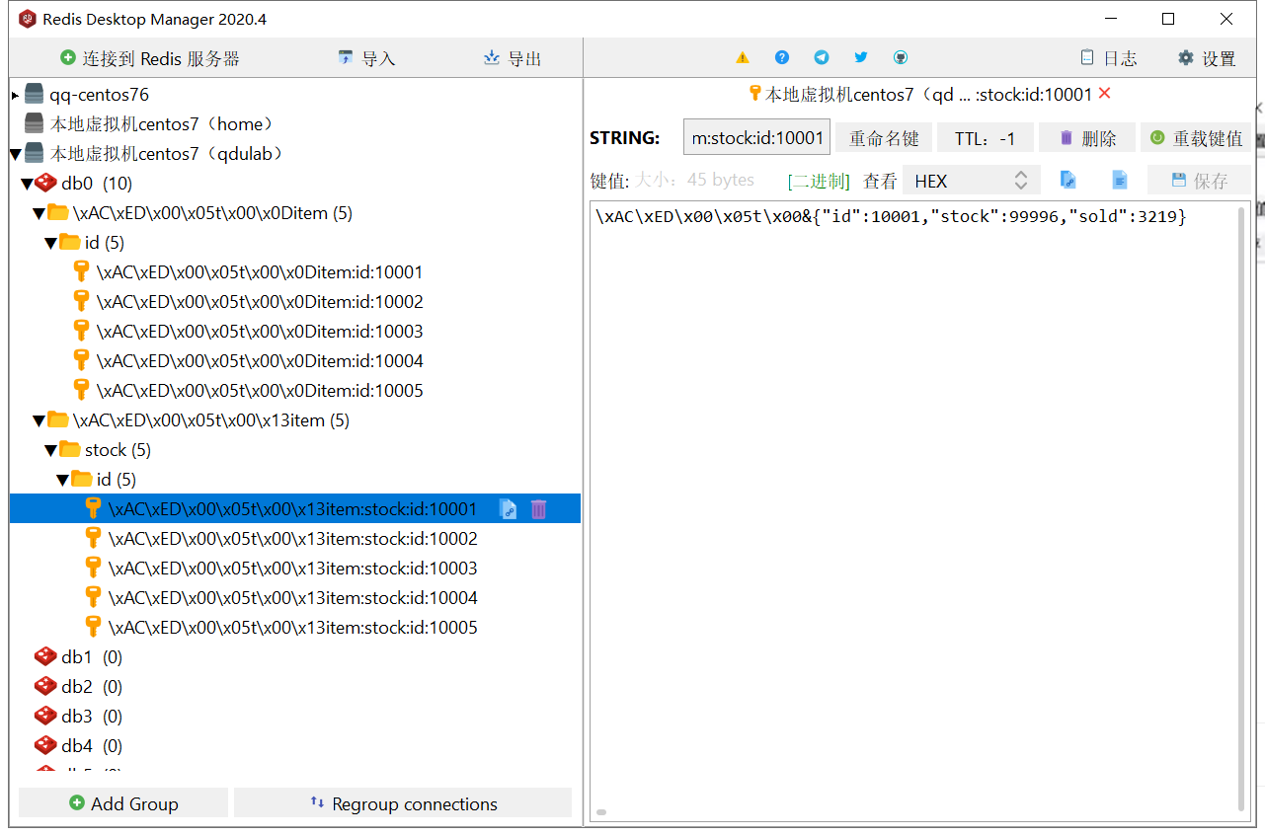Select key x0Ditem:id:10005
The width and height of the screenshot is (1265, 836).
coord(260,390)
